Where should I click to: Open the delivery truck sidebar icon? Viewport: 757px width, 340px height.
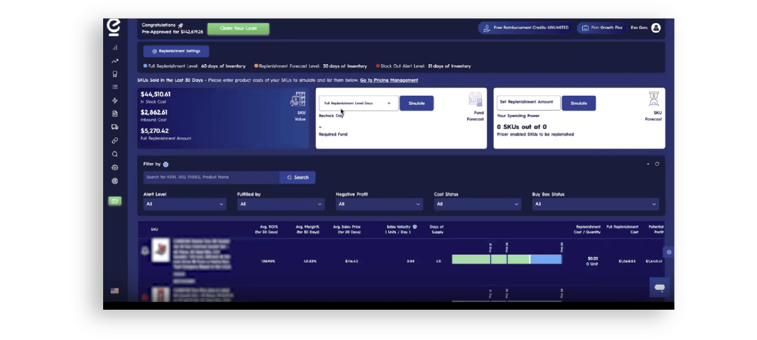(x=115, y=127)
